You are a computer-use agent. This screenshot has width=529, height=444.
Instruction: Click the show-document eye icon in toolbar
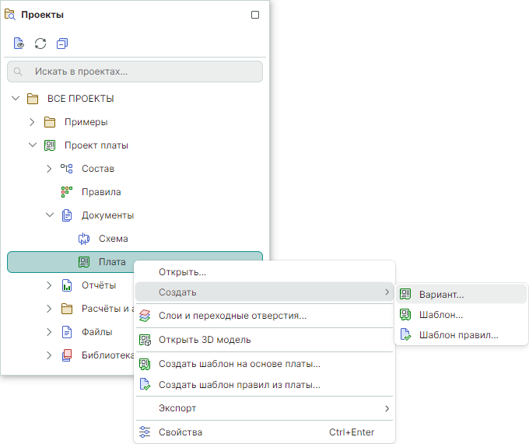click(19, 44)
